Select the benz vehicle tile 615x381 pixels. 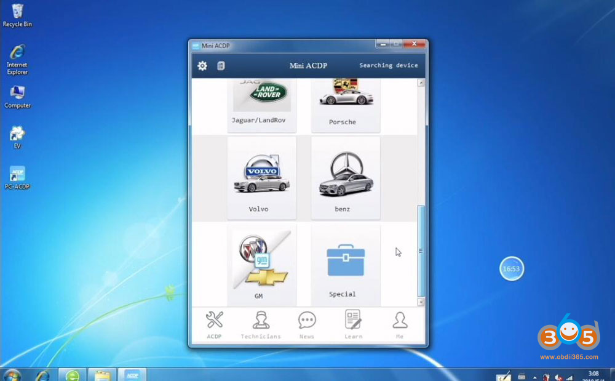pos(345,177)
